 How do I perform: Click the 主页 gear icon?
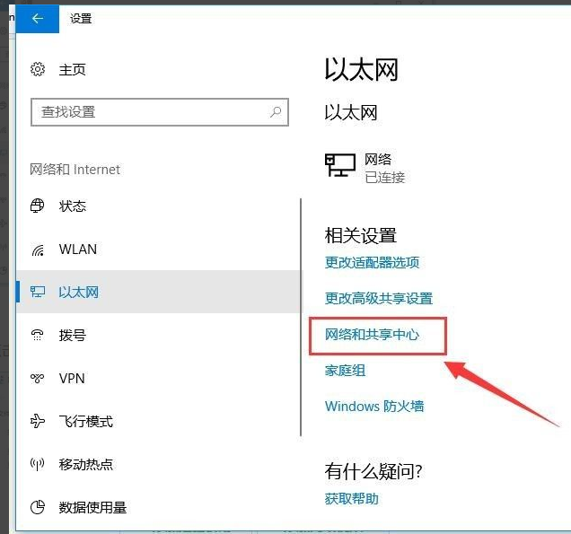click(x=38, y=69)
